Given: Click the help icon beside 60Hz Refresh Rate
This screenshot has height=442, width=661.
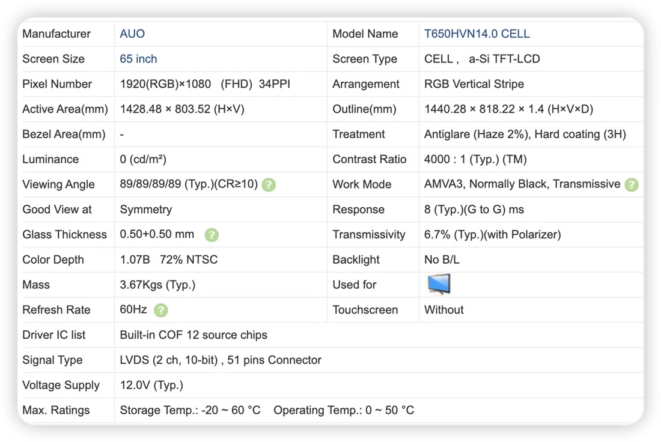Looking at the screenshot, I should click(161, 310).
